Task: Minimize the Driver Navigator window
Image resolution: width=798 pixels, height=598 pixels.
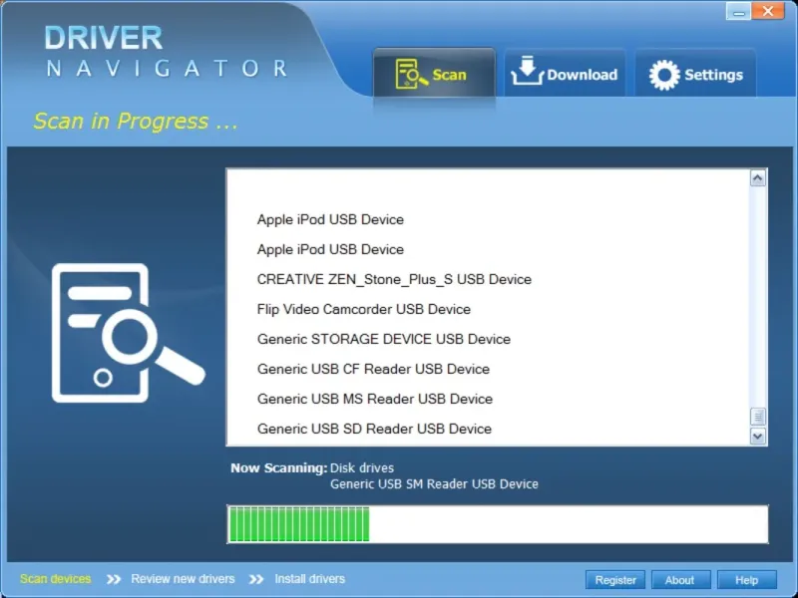Action: click(x=738, y=12)
